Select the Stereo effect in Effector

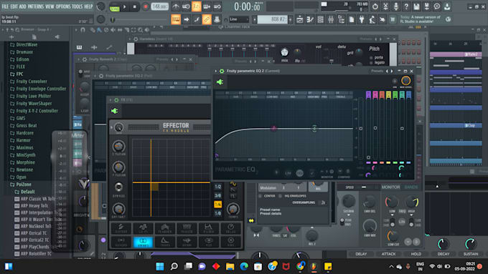click(x=143, y=242)
